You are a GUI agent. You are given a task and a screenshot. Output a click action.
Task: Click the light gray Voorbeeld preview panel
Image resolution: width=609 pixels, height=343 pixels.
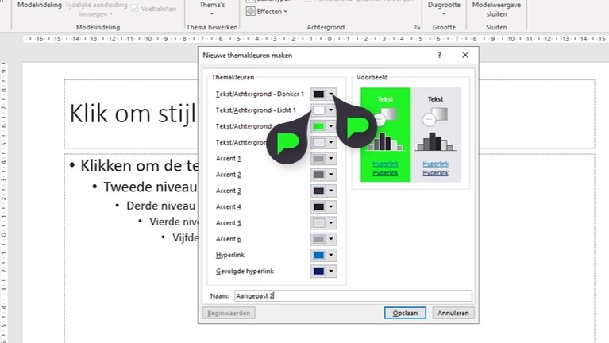[x=436, y=135]
